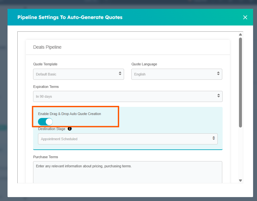This screenshot has width=257, height=201.
Task: Open the Default Basic quote template dropdown
Action: pyautogui.click(x=75, y=74)
